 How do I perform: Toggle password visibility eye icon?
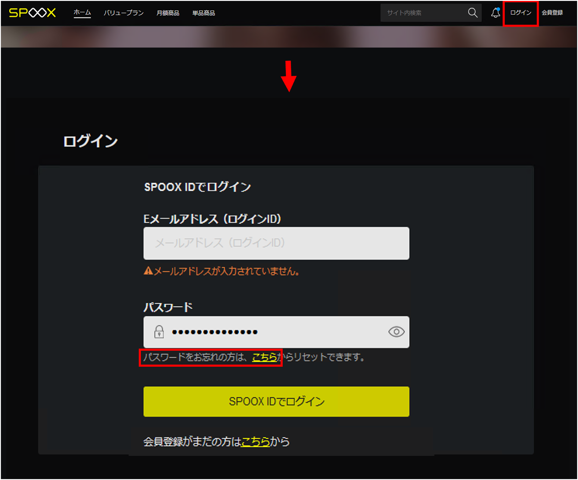pyautogui.click(x=396, y=332)
